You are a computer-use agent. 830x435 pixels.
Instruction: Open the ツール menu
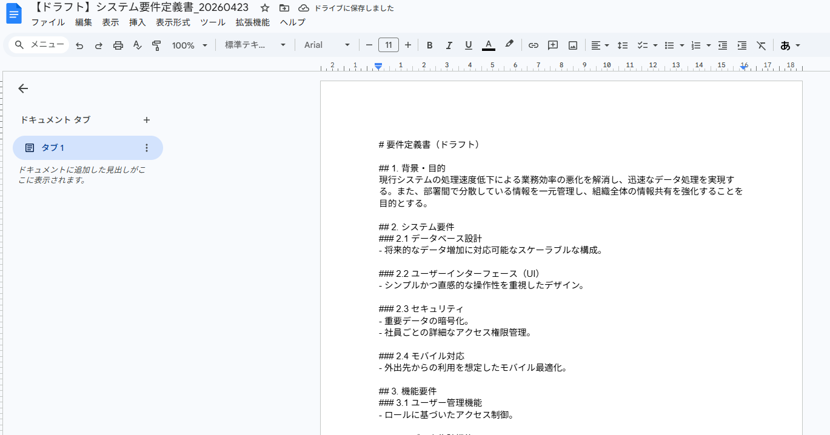point(213,22)
